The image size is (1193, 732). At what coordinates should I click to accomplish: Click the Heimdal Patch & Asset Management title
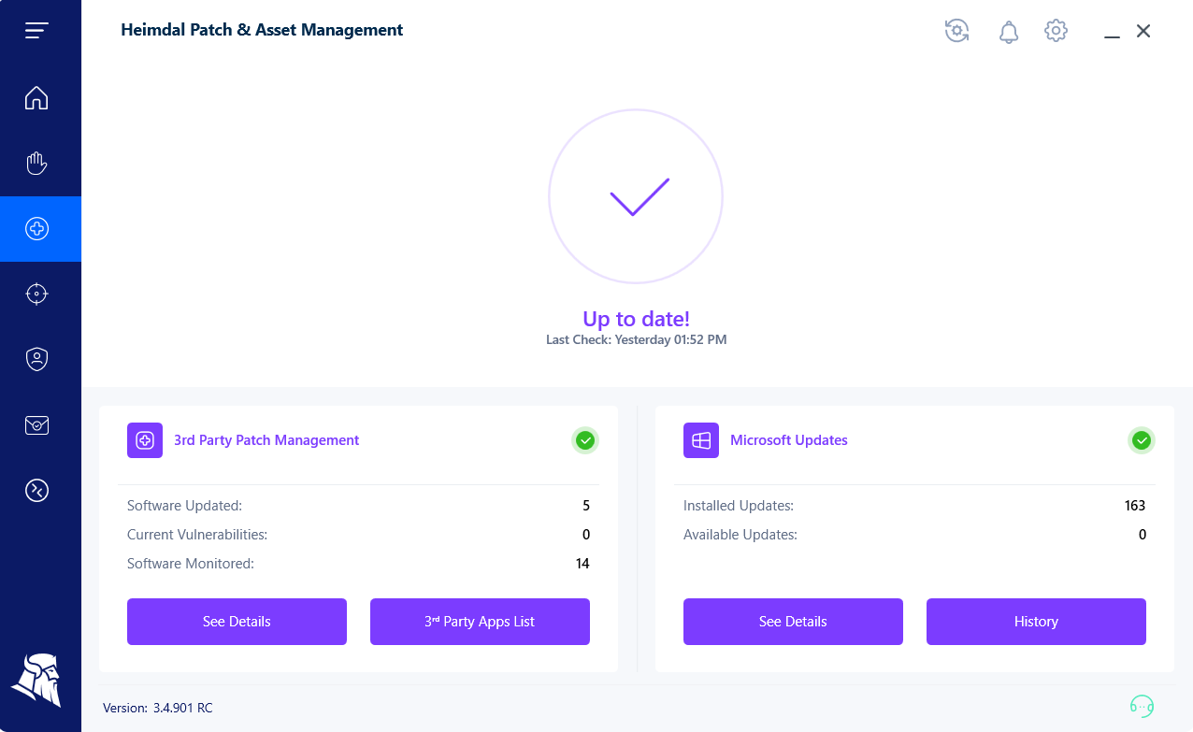pos(262,30)
